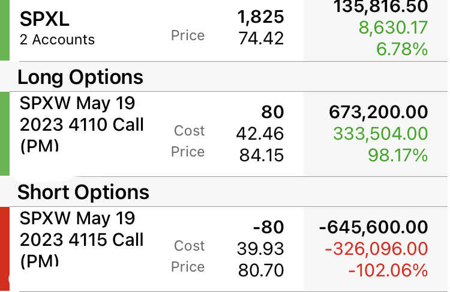Click the SPXL price 74.42
The height and width of the screenshot is (292, 450).
pos(261,39)
